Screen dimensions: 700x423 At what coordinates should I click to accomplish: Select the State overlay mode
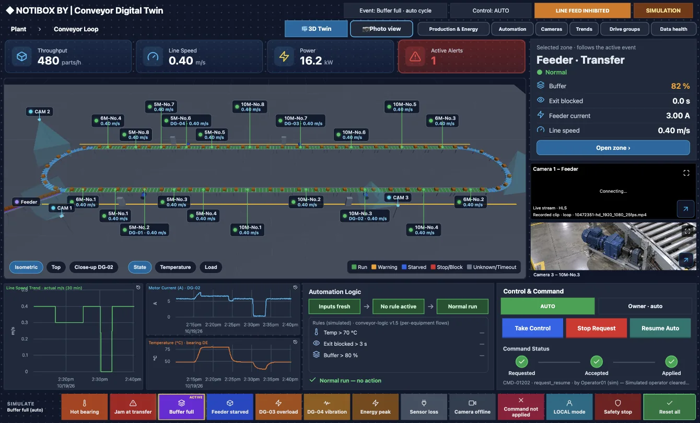[140, 267]
